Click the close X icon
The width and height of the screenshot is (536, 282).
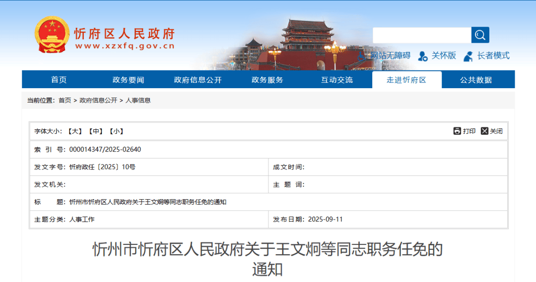point(484,131)
